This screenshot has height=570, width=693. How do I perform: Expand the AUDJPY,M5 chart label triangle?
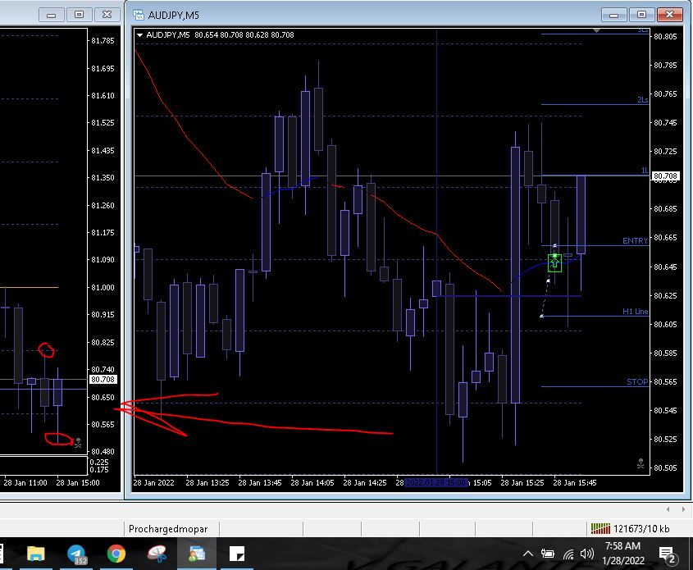[140, 35]
